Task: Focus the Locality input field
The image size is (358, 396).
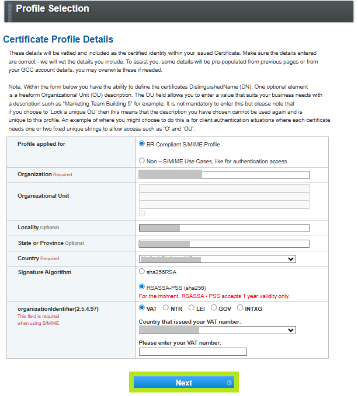Action: 224,228
